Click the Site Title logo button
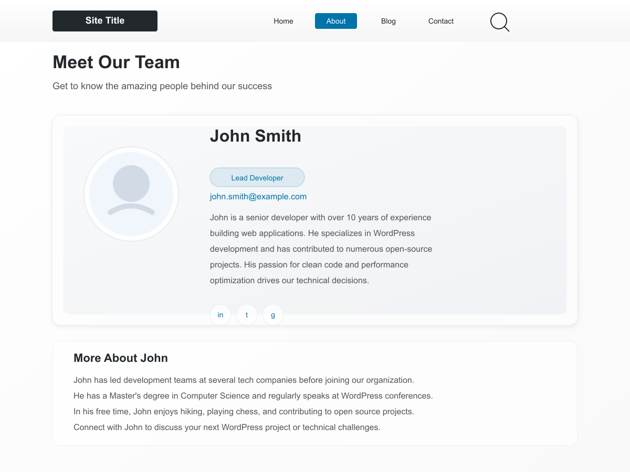 point(105,21)
